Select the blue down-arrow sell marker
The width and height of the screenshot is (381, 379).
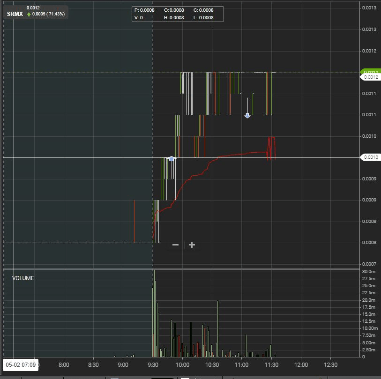tap(247, 115)
